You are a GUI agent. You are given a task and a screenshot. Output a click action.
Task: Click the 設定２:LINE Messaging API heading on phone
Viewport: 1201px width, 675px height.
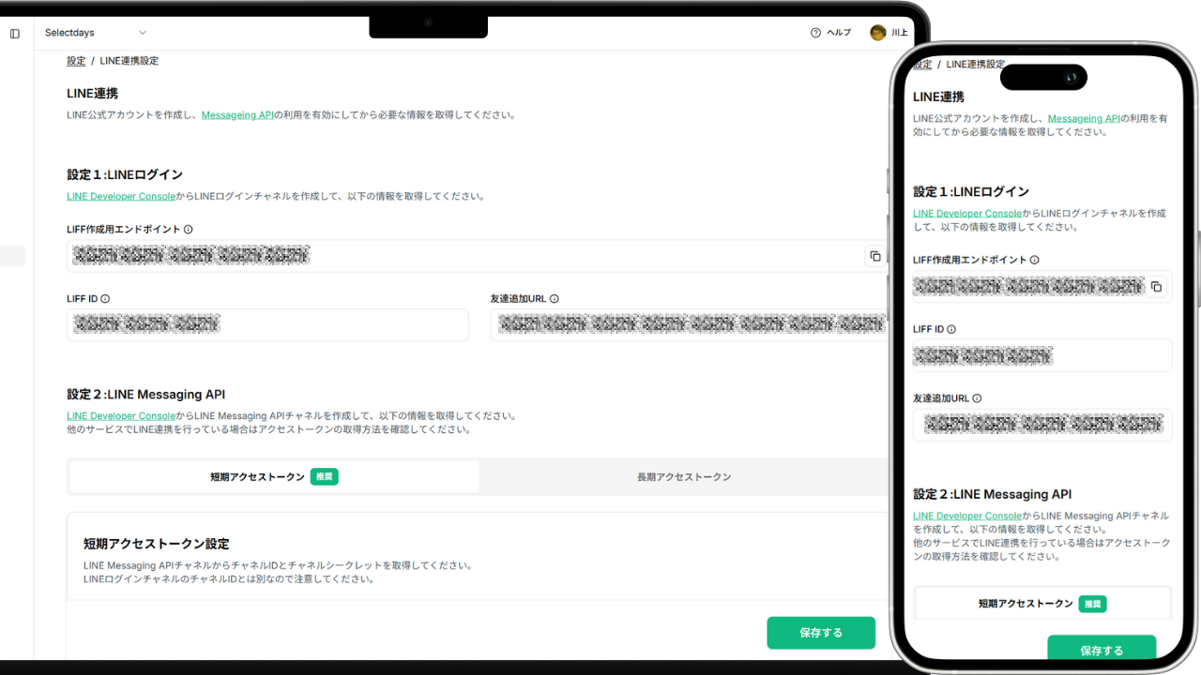pos(993,495)
